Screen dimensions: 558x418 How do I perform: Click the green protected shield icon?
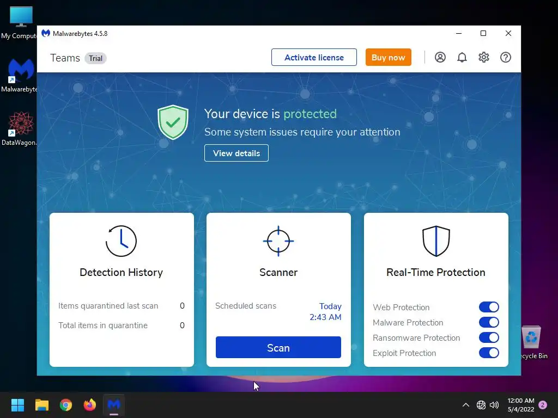[x=173, y=122]
